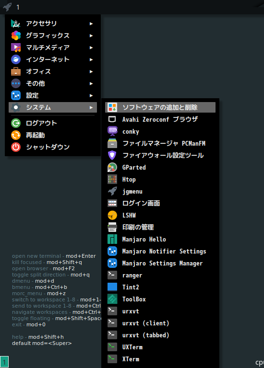Click the jgmenu rocket icon
The image size is (264, 368).
[112, 191]
